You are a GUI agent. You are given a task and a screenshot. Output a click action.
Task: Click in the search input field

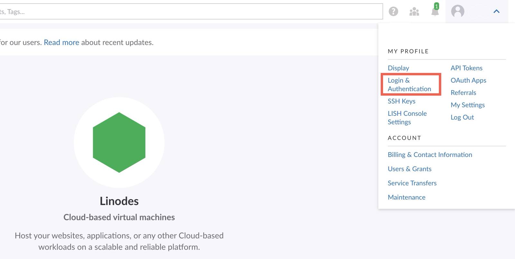point(190,12)
